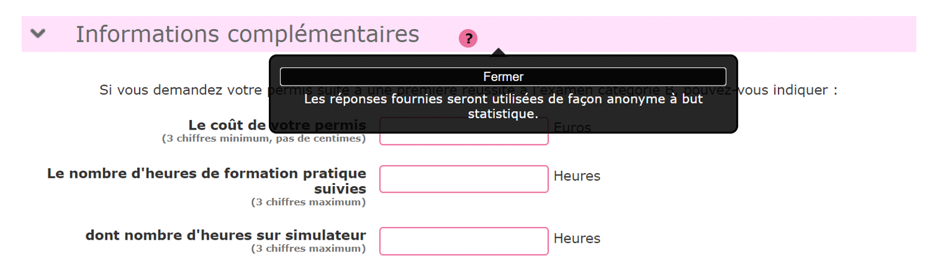Screen dimensions: 927x264
Task: Click 3 chiffres maximum hint under simulateur label
Action: click(x=308, y=247)
